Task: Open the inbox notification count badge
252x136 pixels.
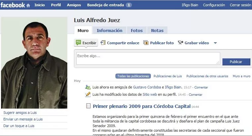Action: coord(129,5)
